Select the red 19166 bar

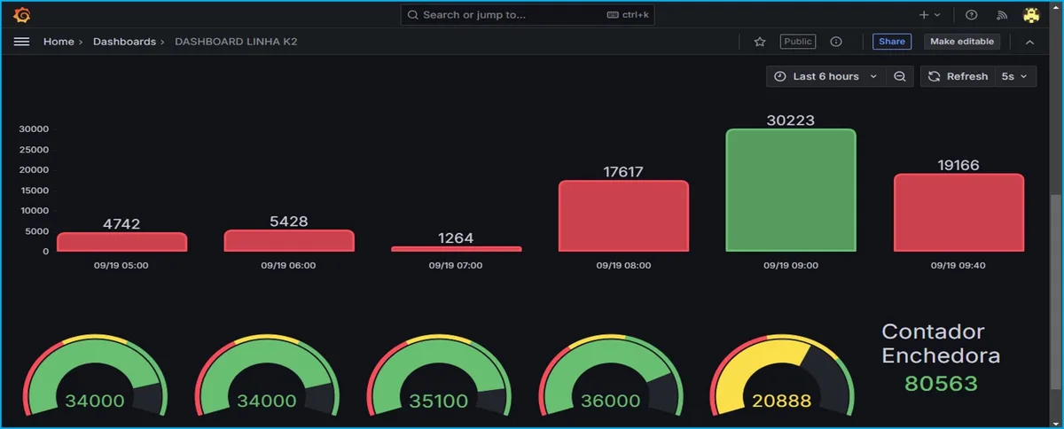(x=958, y=213)
